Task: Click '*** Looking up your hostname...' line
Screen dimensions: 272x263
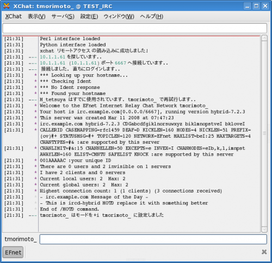Action: point(84,75)
